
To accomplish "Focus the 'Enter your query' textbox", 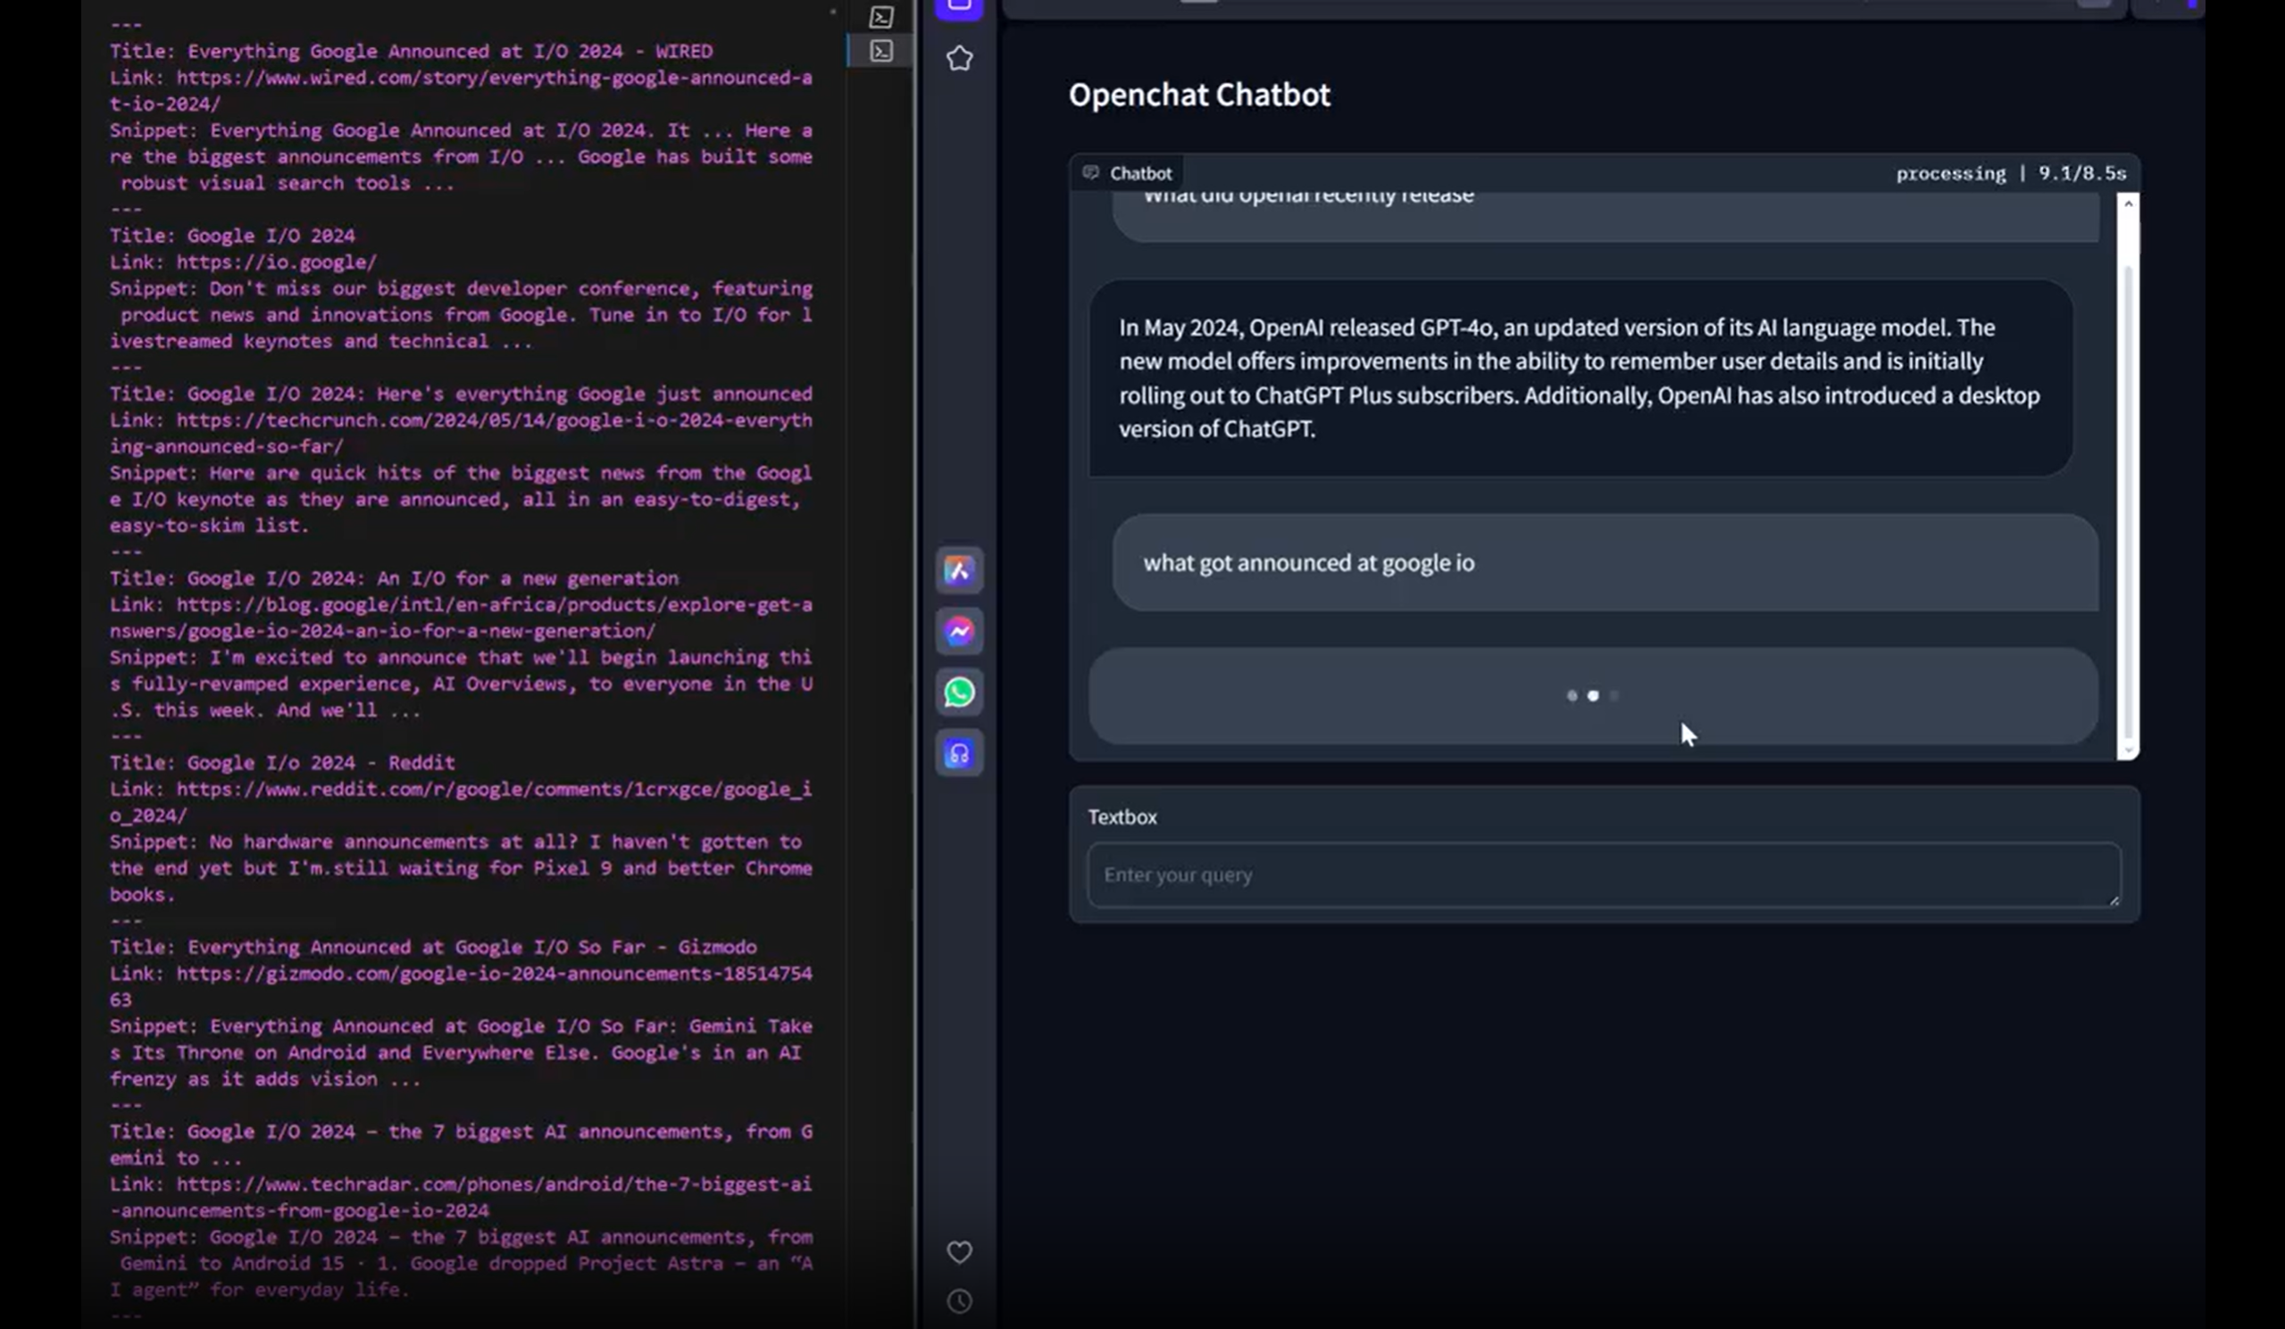I will click(x=1603, y=875).
